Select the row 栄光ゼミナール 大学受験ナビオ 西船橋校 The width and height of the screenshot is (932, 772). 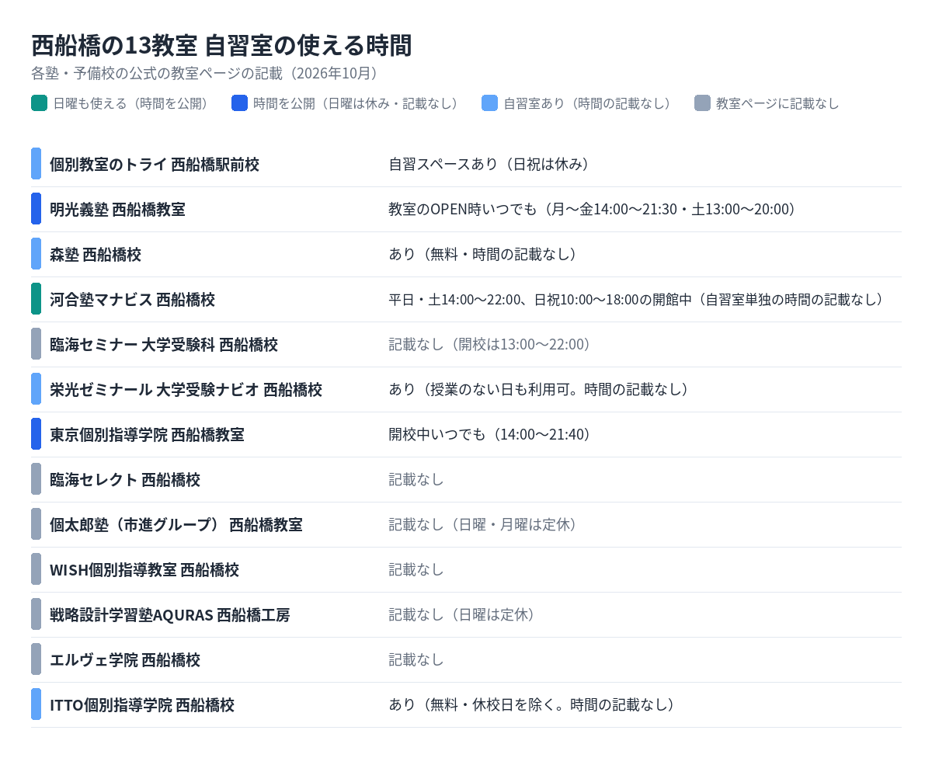466,389
